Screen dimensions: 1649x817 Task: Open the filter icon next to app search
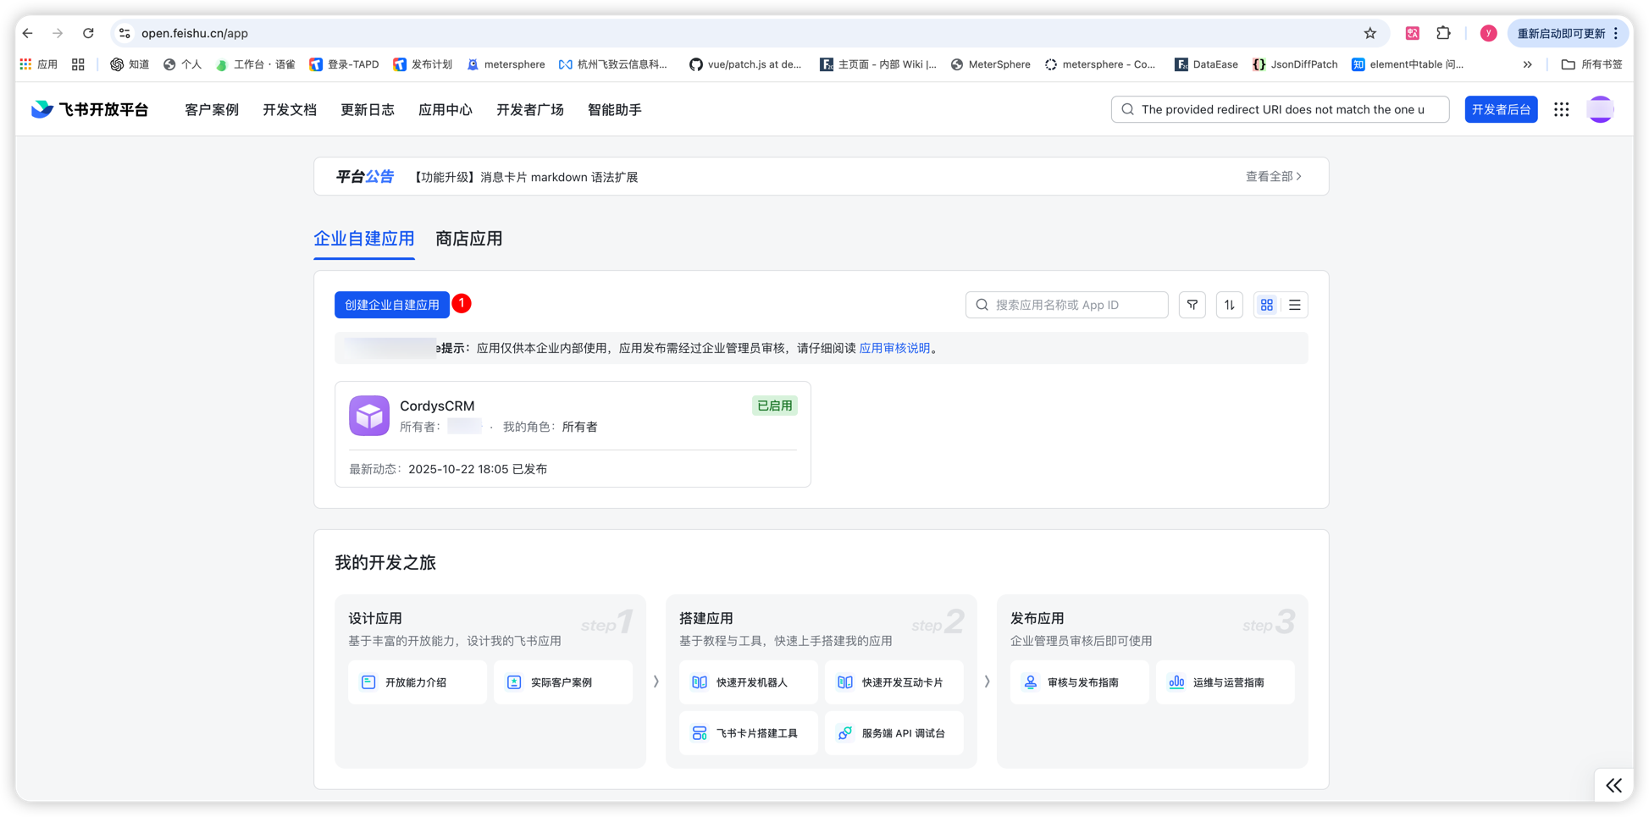[x=1192, y=305]
